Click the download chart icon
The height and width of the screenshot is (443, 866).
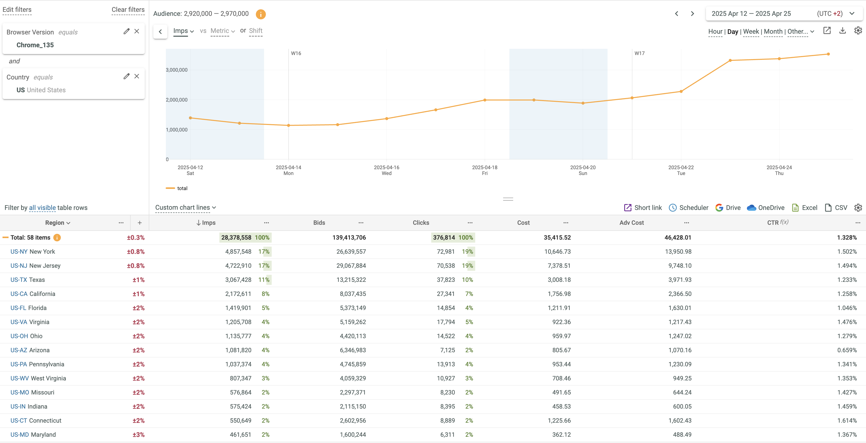(842, 31)
